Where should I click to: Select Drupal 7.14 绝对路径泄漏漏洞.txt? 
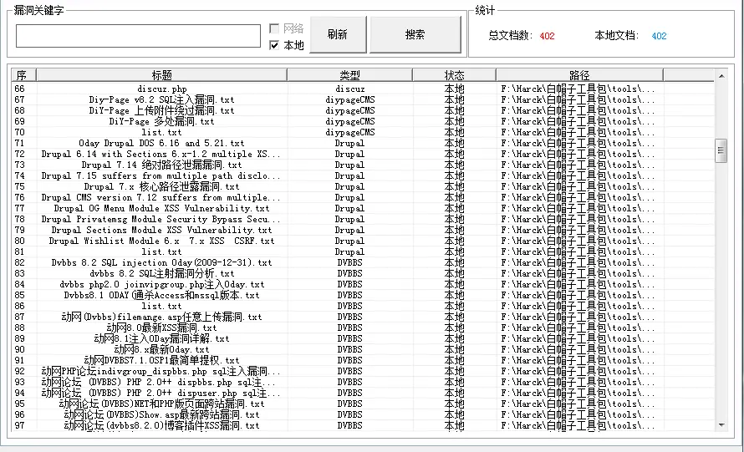162,165
